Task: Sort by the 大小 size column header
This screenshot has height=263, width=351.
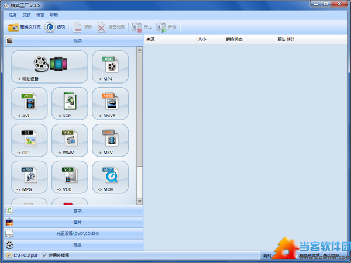Action: [x=210, y=39]
